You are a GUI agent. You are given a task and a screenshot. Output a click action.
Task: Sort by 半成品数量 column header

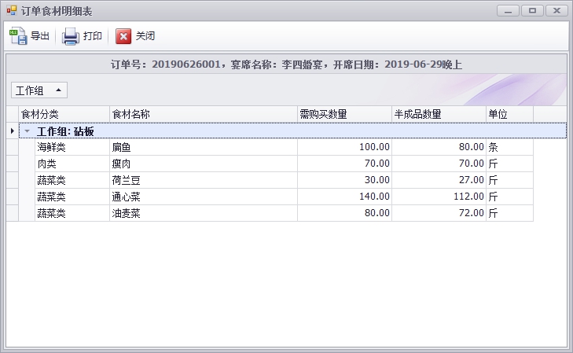pyautogui.click(x=439, y=114)
